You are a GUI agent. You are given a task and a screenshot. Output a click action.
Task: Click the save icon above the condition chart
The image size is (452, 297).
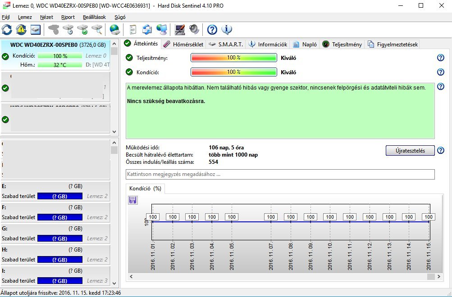pos(133,200)
